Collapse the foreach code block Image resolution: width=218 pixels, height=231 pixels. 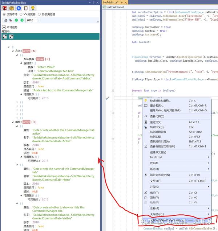coord(113,91)
